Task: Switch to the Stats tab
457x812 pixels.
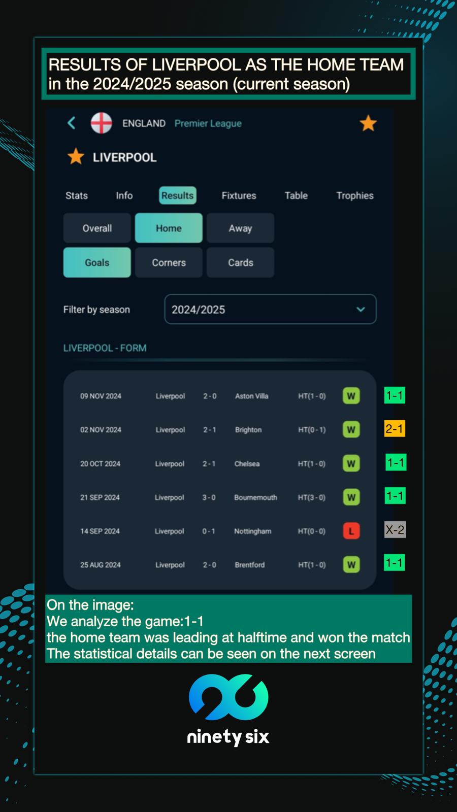Action: (77, 195)
